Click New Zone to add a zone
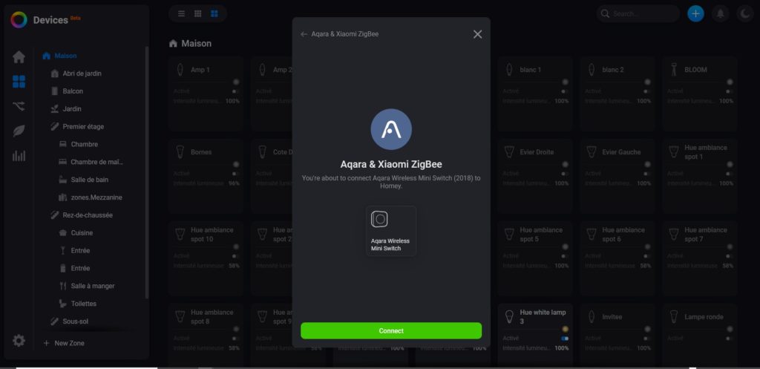The image size is (760, 369). (x=69, y=343)
